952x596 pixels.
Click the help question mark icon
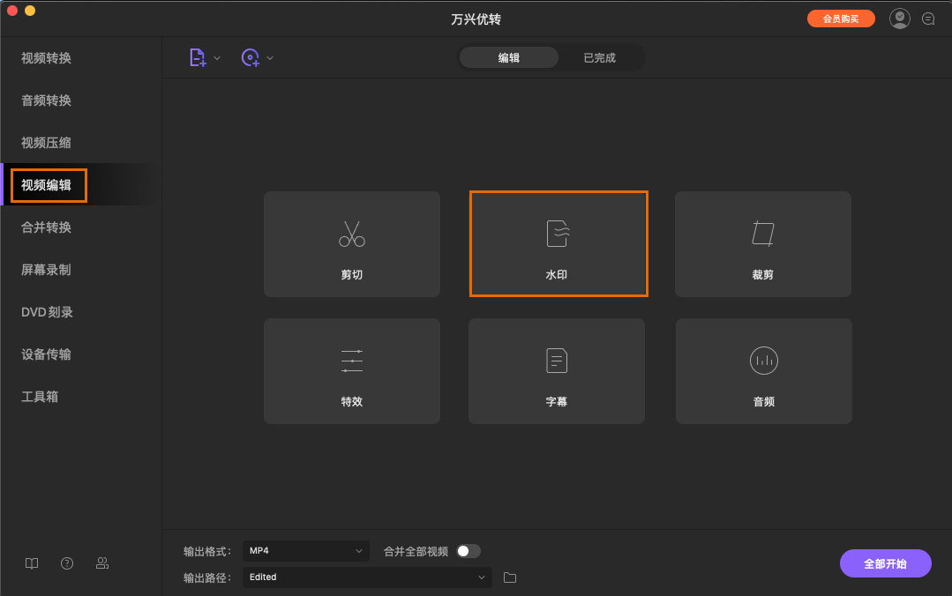tap(66, 562)
